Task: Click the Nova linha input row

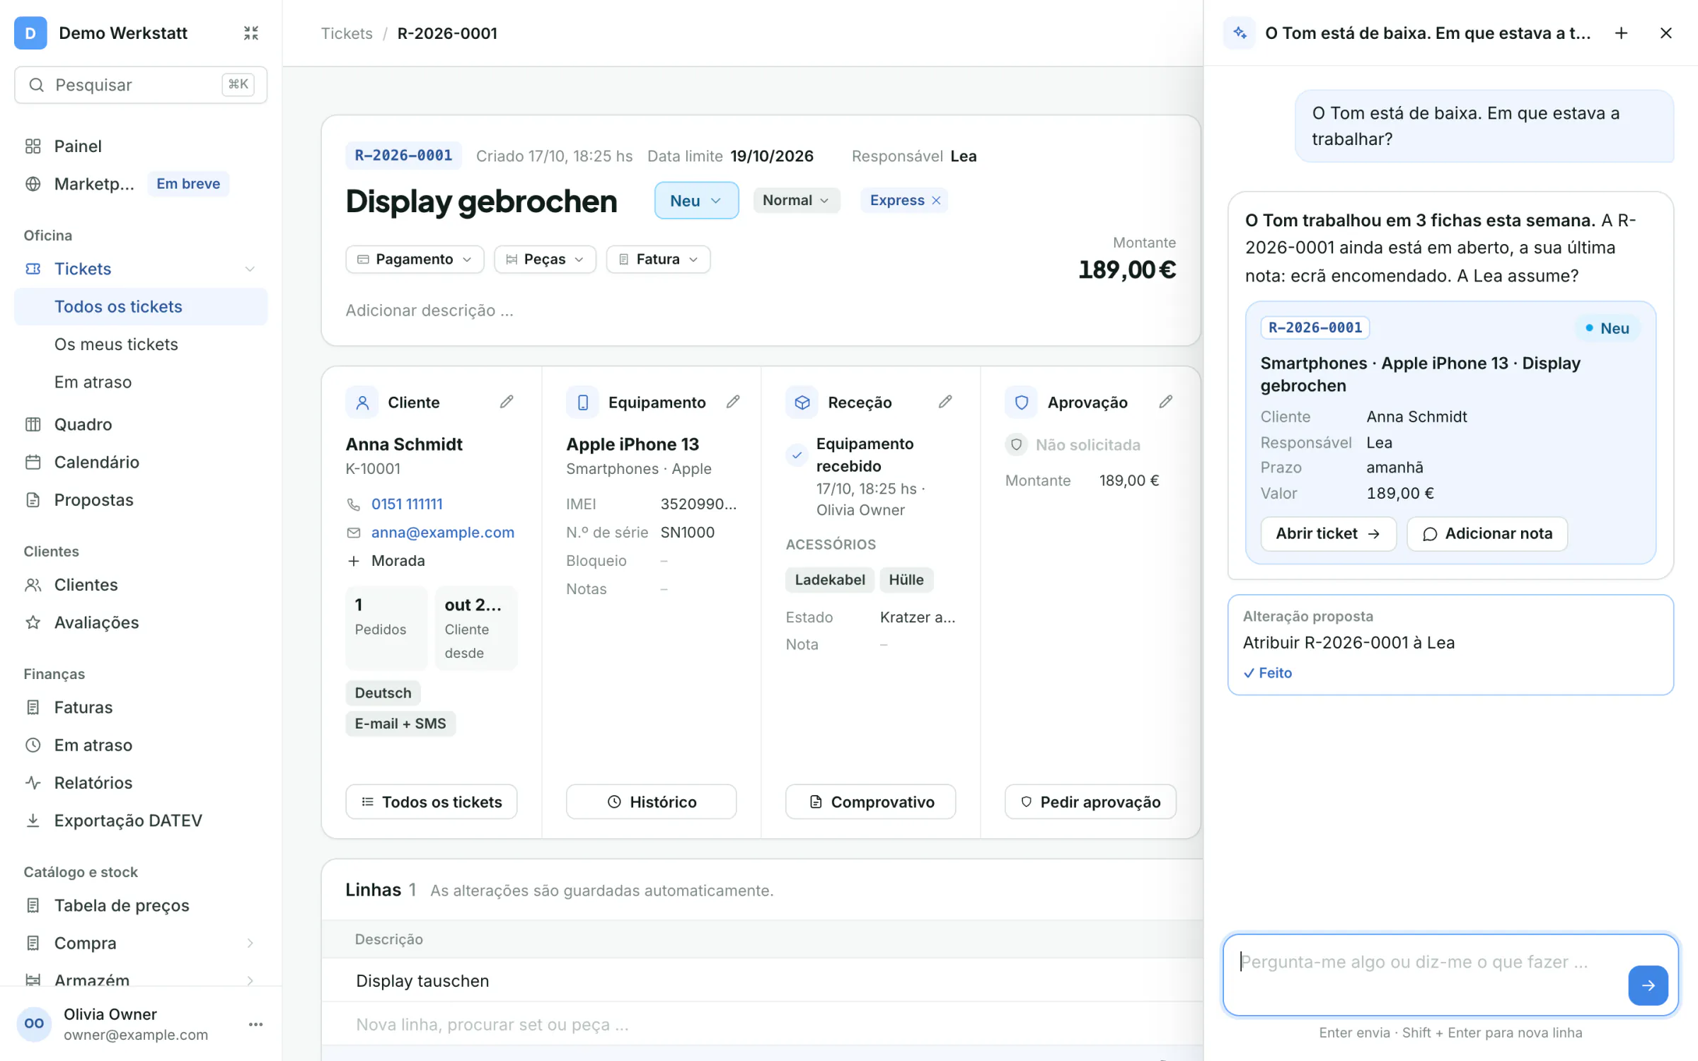Action: [763, 1024]
